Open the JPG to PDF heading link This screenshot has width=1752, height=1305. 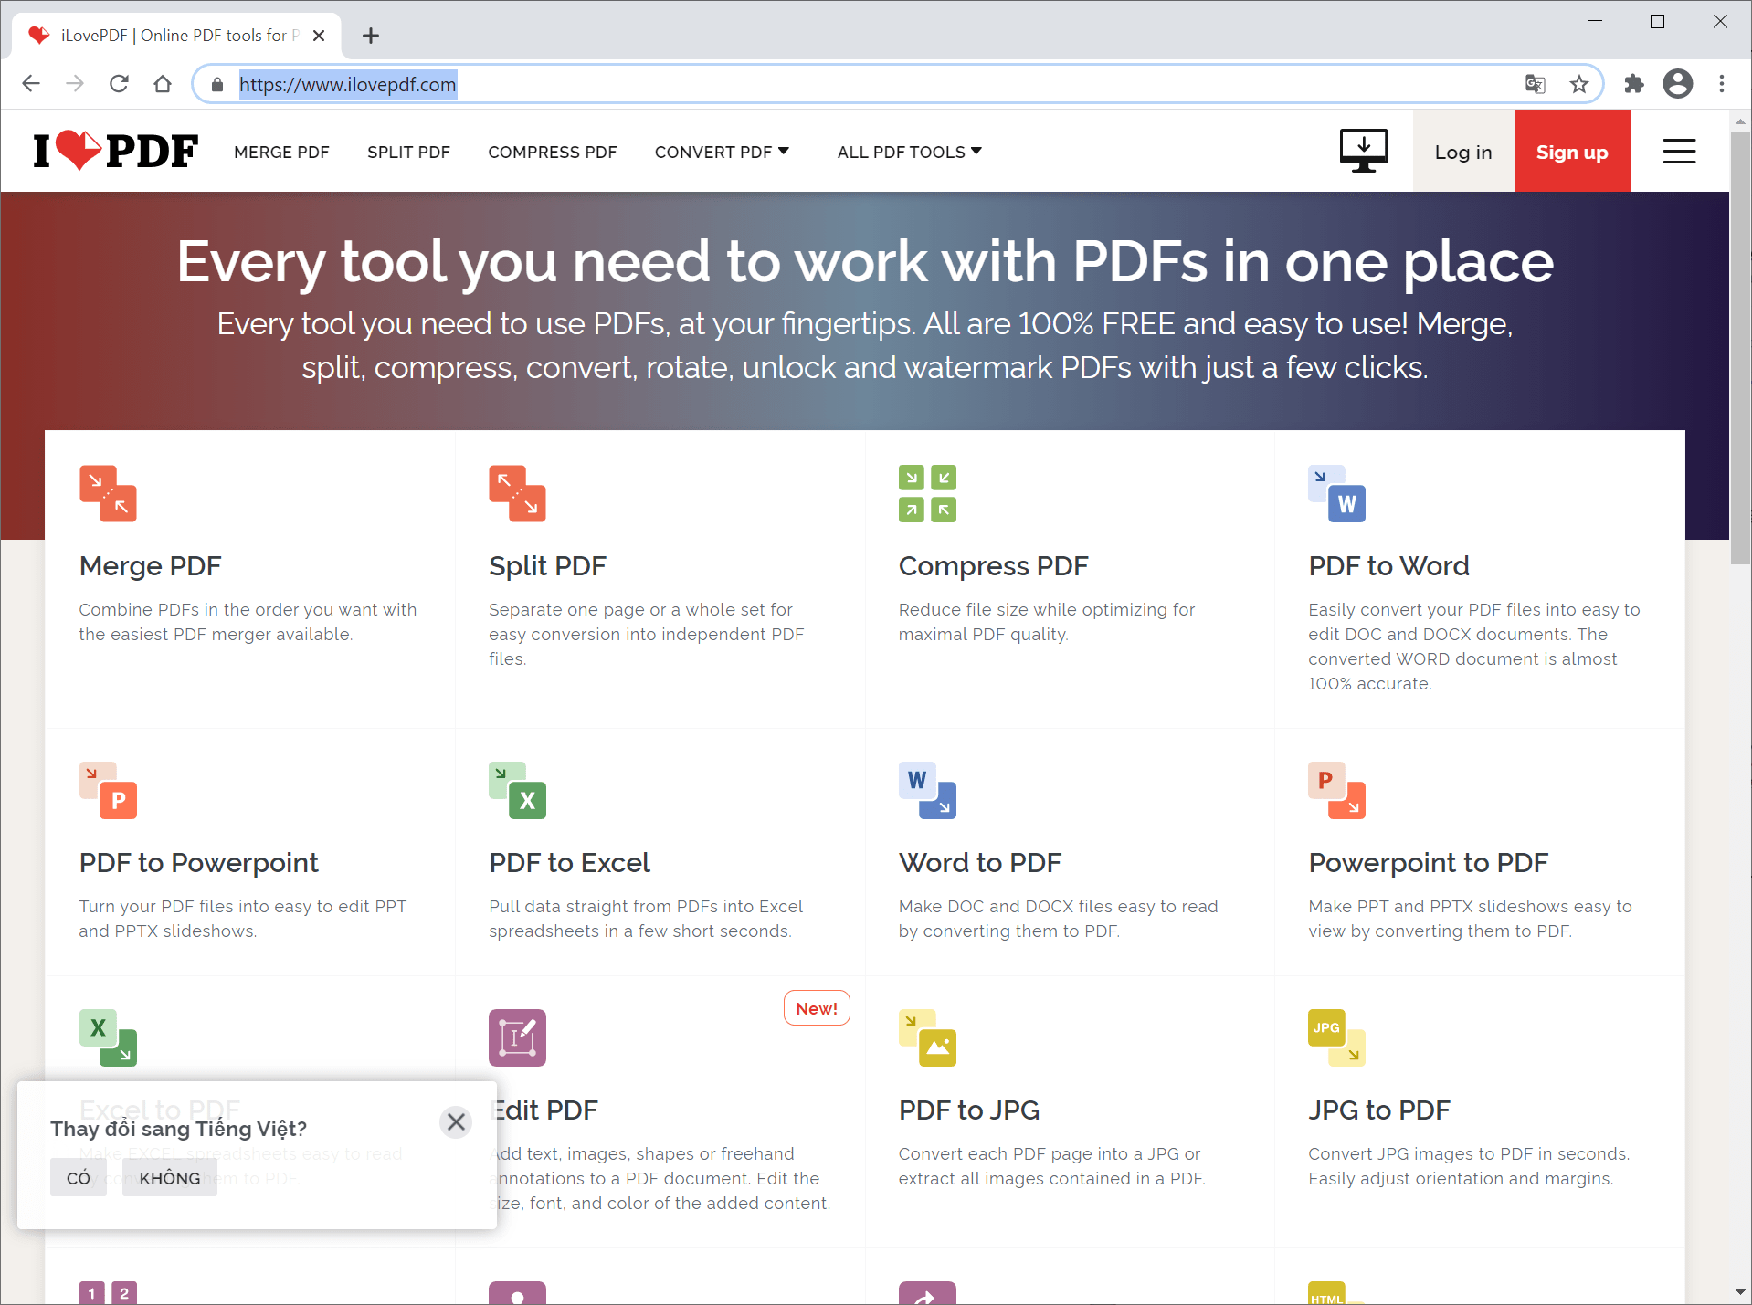point(1378,1110)
